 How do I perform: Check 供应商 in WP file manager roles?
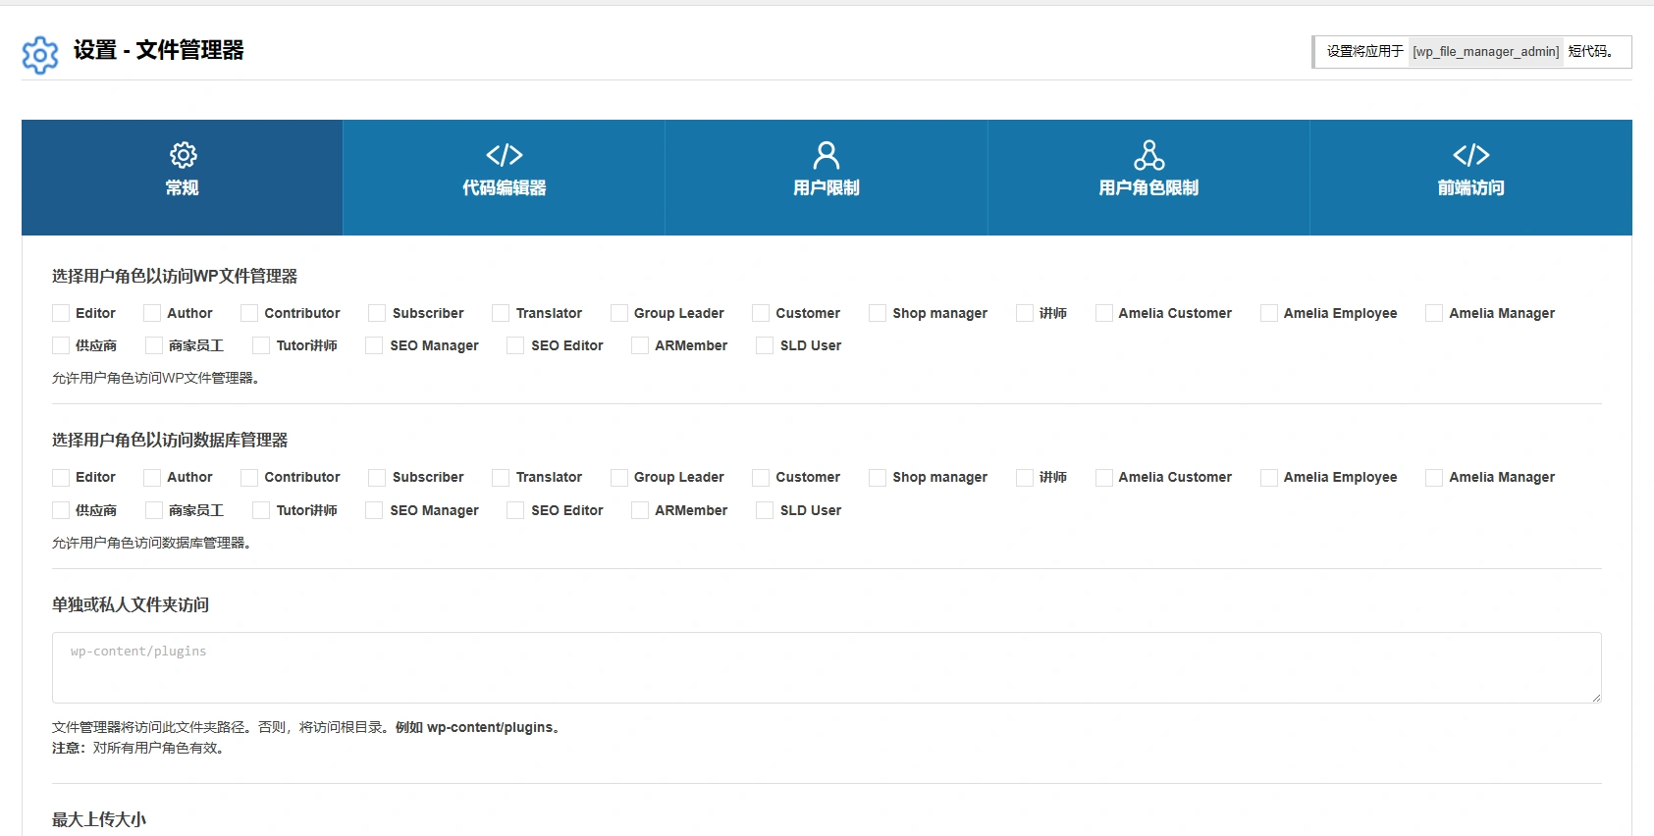(x=61, y=345)
